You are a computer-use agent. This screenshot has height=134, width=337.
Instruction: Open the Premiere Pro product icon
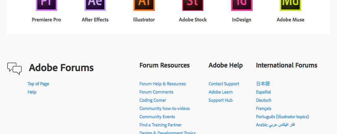[46, 5]
